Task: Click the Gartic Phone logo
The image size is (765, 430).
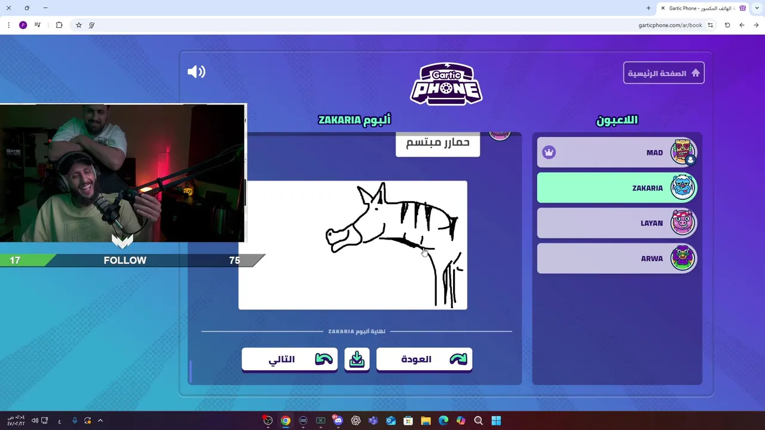Action: point(446,84)
